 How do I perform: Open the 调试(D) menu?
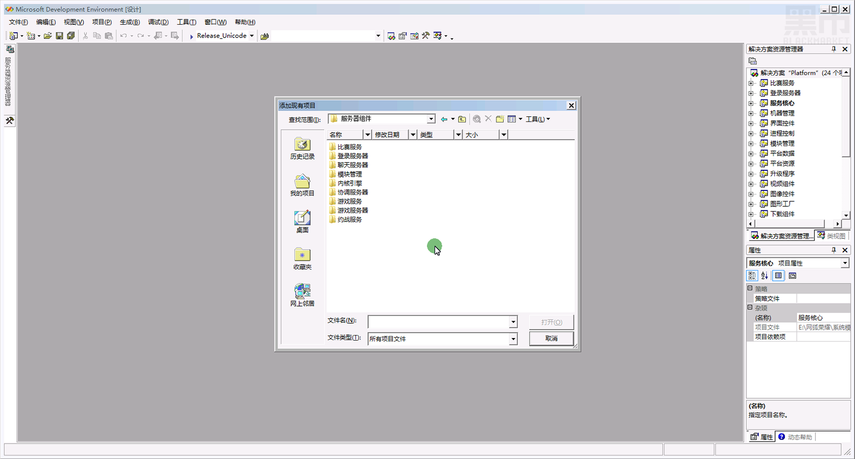point(158,22)
